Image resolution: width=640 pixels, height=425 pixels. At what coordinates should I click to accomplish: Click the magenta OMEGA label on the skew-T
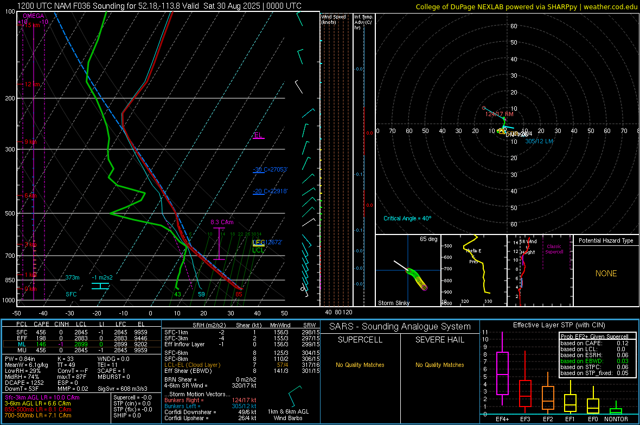(34, 16)
